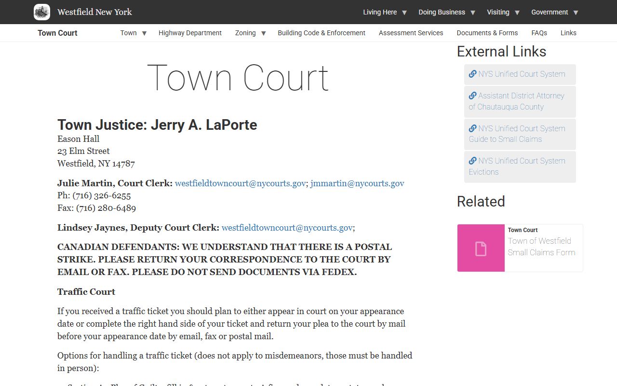The height and width of the screenshot is (386, 617).
Task: Open Assistant District Attorney of Chautauqua County link
Action: (x=520, y=101)
